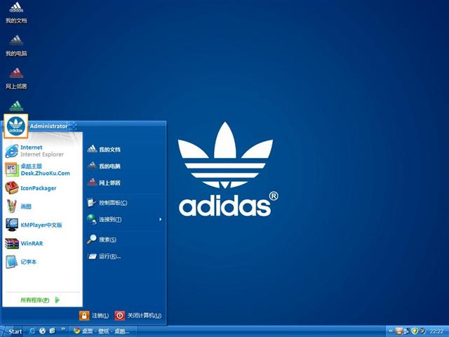
Task: Click the Start button on the taskbar
Action: pos(13,331)
